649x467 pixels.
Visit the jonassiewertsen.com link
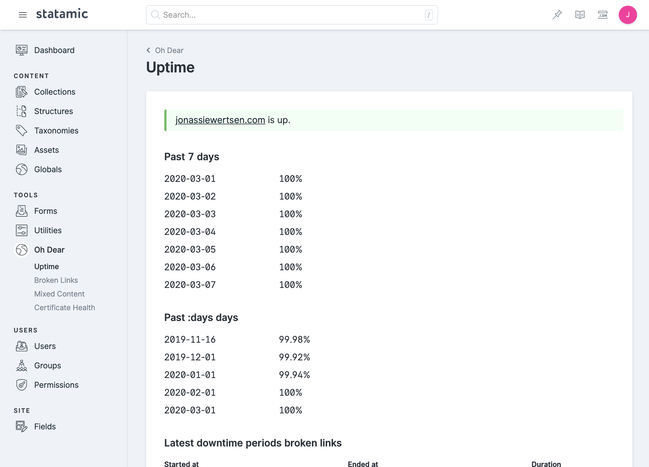coord(220,120)
